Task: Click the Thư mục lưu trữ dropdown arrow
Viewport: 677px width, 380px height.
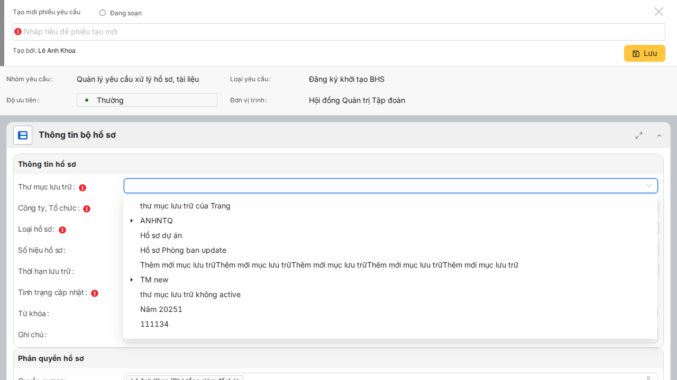Action: coord(648,186)
